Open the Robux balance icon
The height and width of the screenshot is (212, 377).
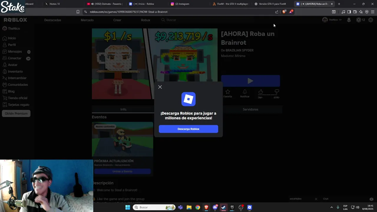point(358,20)
